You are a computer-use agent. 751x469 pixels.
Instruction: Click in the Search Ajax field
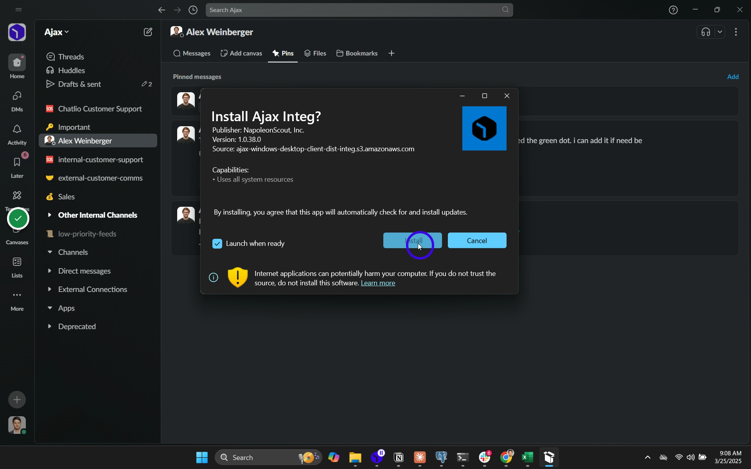tap(359, 10)
